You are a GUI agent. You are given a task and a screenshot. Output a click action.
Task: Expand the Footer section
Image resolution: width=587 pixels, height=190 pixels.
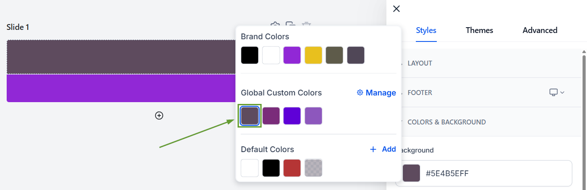click(x=420, y=93)
